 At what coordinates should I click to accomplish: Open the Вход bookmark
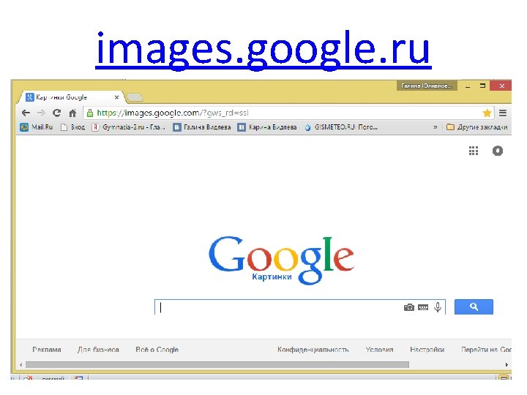[72, 127]
